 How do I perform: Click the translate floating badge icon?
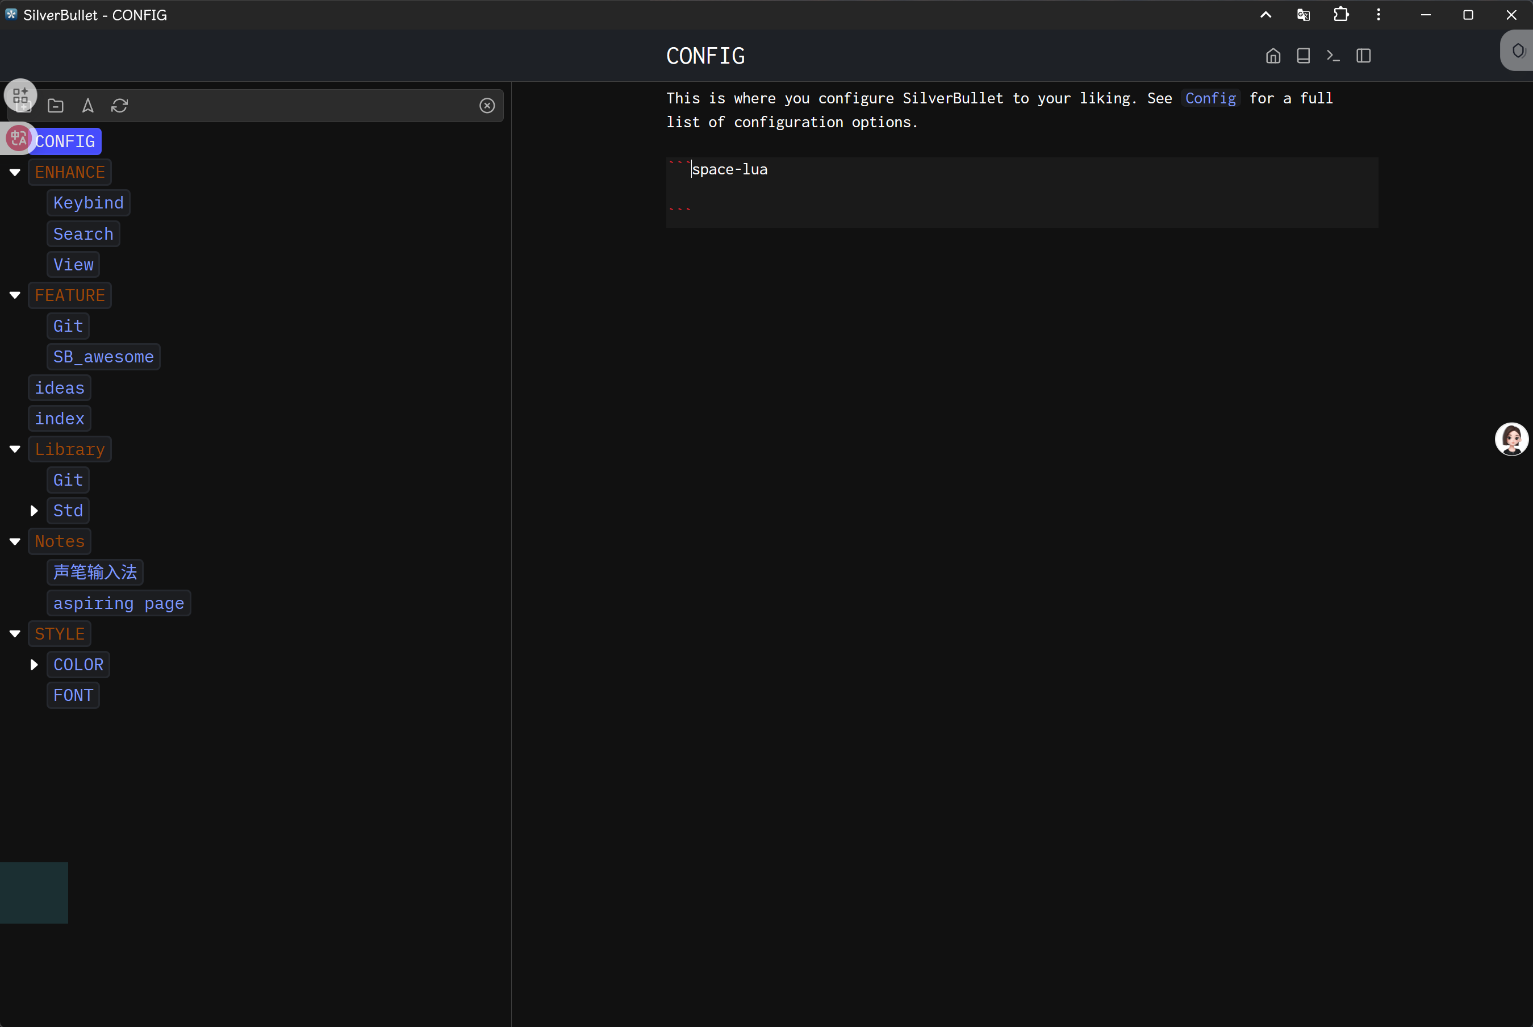pos(18,138)
